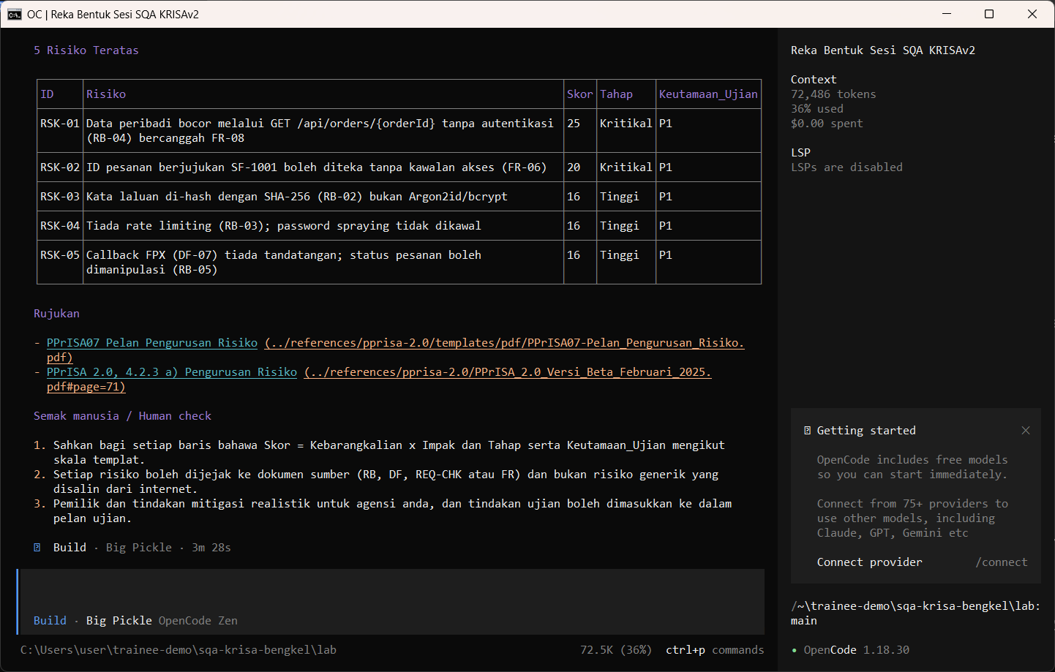Click the Build agent icon in message footer
Viewport: 1055px width, 672px height.
point(37,548)
